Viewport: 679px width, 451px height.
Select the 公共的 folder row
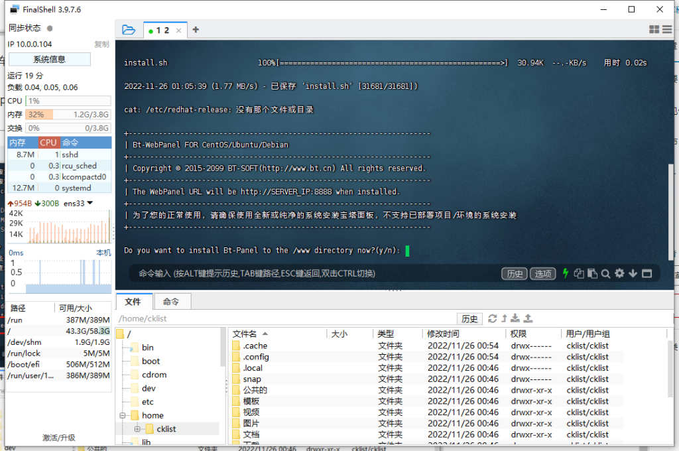426,390
